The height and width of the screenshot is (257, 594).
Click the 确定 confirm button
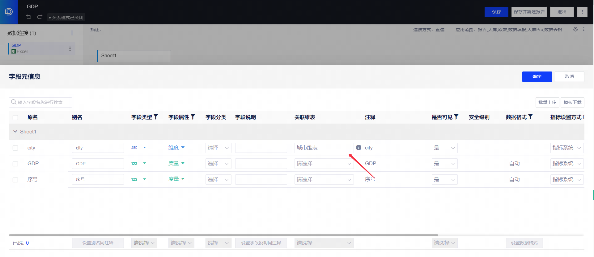[537, 77]
